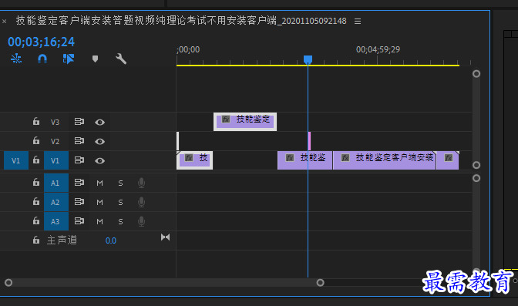518x306 pixels.
Task: Click the playhead timecode 00;03;16;24
Action: tap(41, 42)
